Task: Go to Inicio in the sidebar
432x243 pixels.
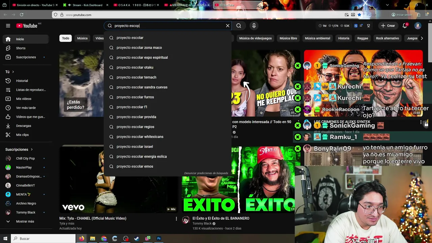Action: (26, 39)
